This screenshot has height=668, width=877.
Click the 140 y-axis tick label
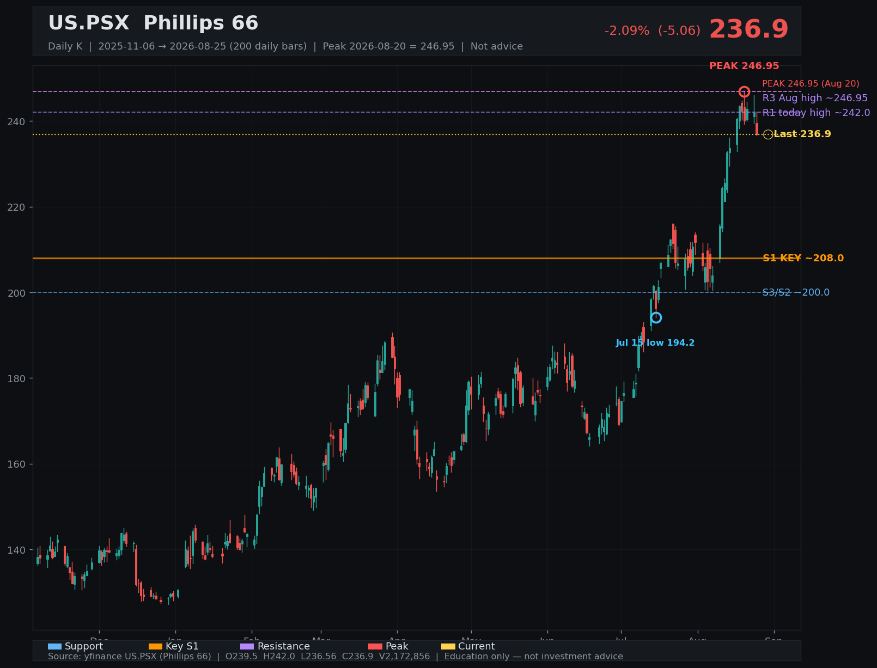click(17, 550)
